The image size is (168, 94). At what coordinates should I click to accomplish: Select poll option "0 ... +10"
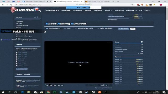[17, 58]
